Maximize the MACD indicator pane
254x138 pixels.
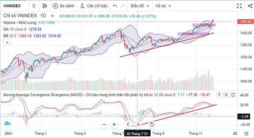233,95
